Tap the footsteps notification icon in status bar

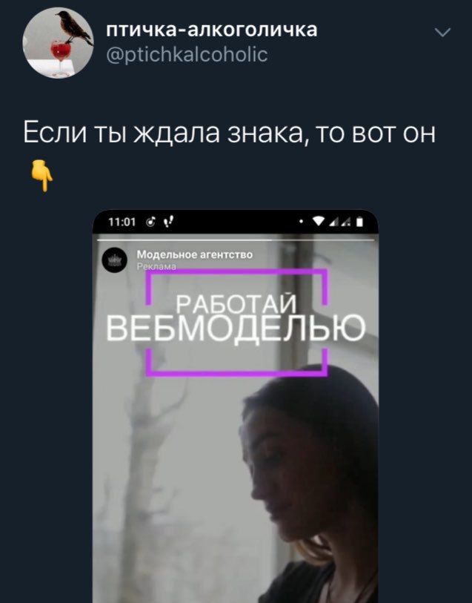(x=168, y=222)
